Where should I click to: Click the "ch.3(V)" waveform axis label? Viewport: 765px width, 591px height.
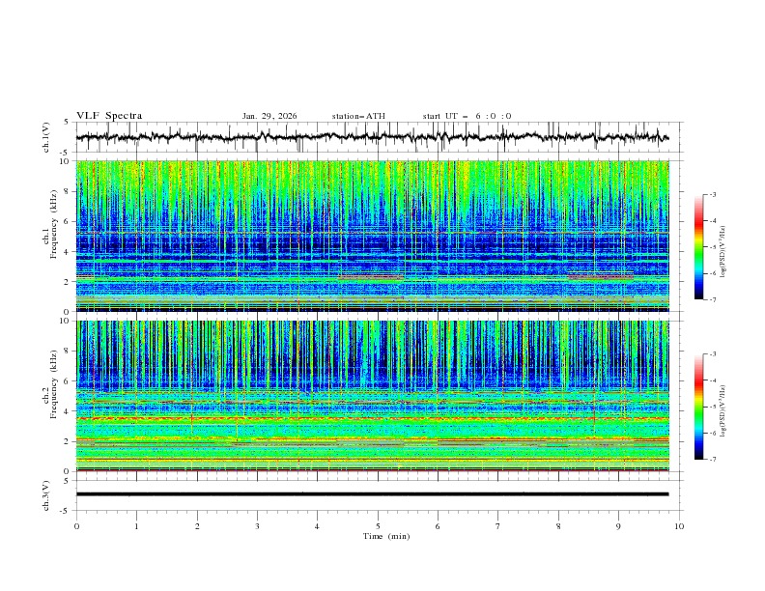point(46,496)
